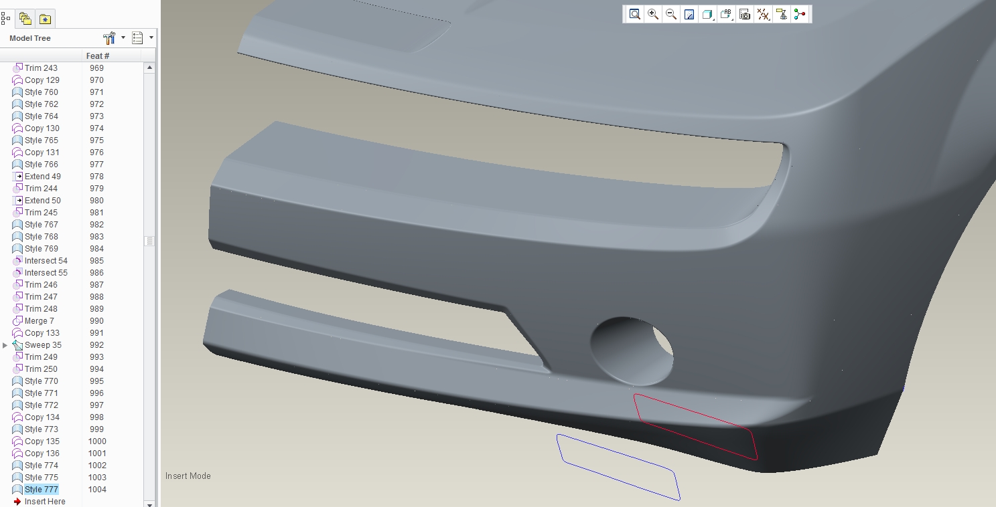Click the round fog light opening
Image resolution: width=996 pixels, height=507 pixels.
tap(632, 350)
